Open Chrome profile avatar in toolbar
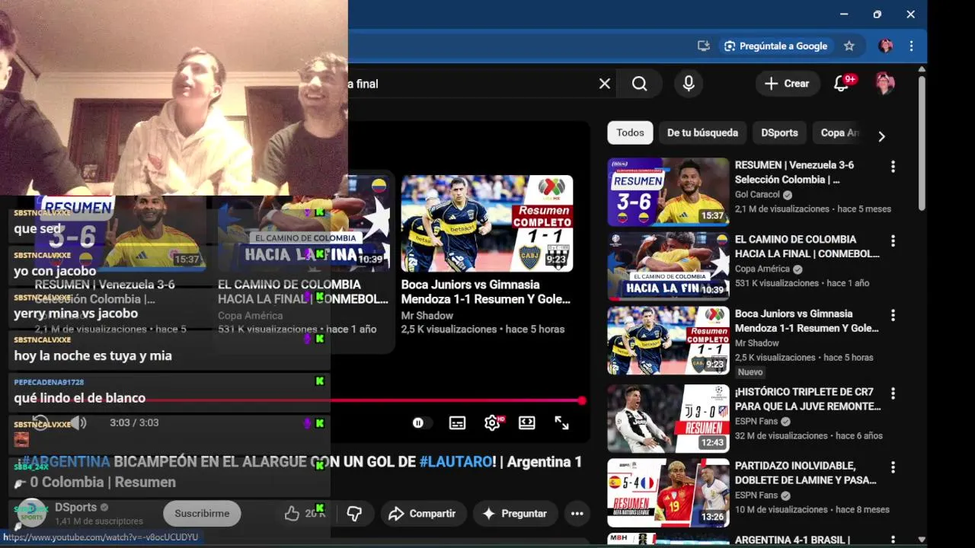The image size is (975, 548). point(885,46)
